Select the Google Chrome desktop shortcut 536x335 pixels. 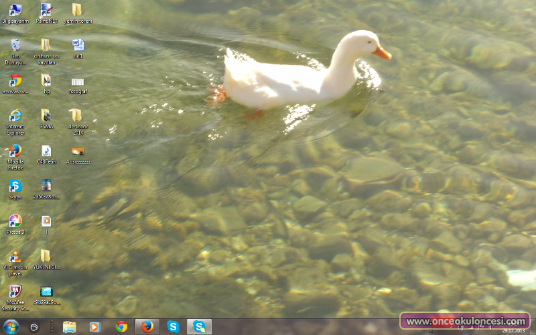pos(15,81)
